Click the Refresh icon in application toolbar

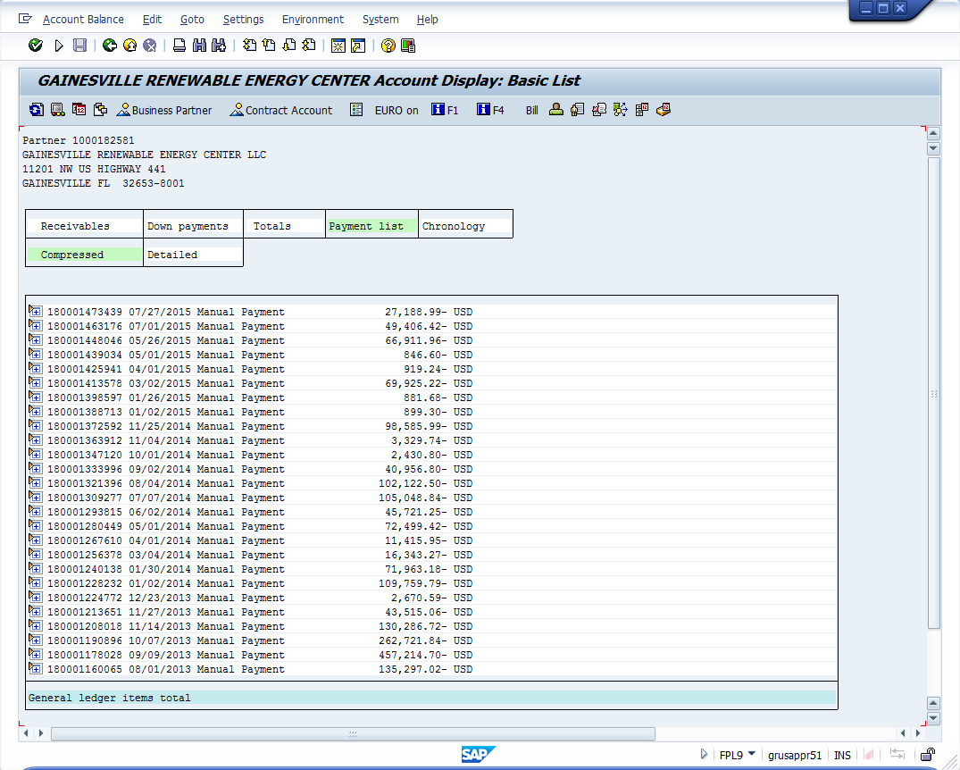(x=37, y=110)
